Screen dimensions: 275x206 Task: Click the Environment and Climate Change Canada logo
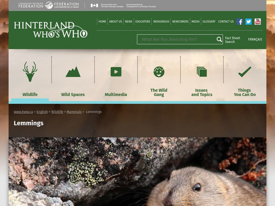click(x=123, y=5)
